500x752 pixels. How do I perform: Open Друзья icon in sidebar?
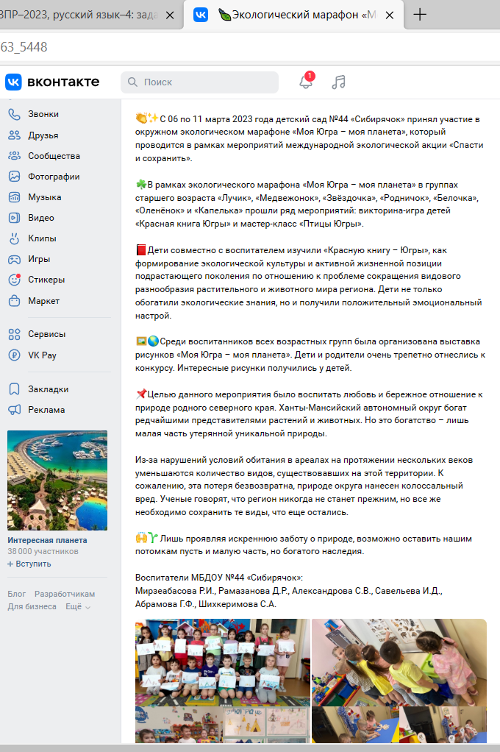point(15,135)
